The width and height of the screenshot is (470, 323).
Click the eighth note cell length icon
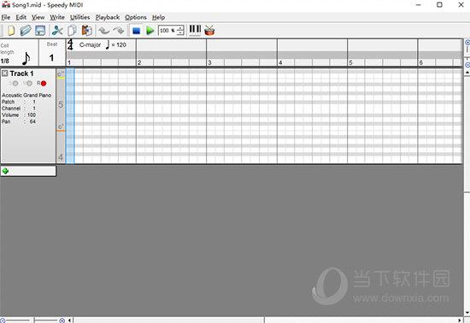pos(26,58)
